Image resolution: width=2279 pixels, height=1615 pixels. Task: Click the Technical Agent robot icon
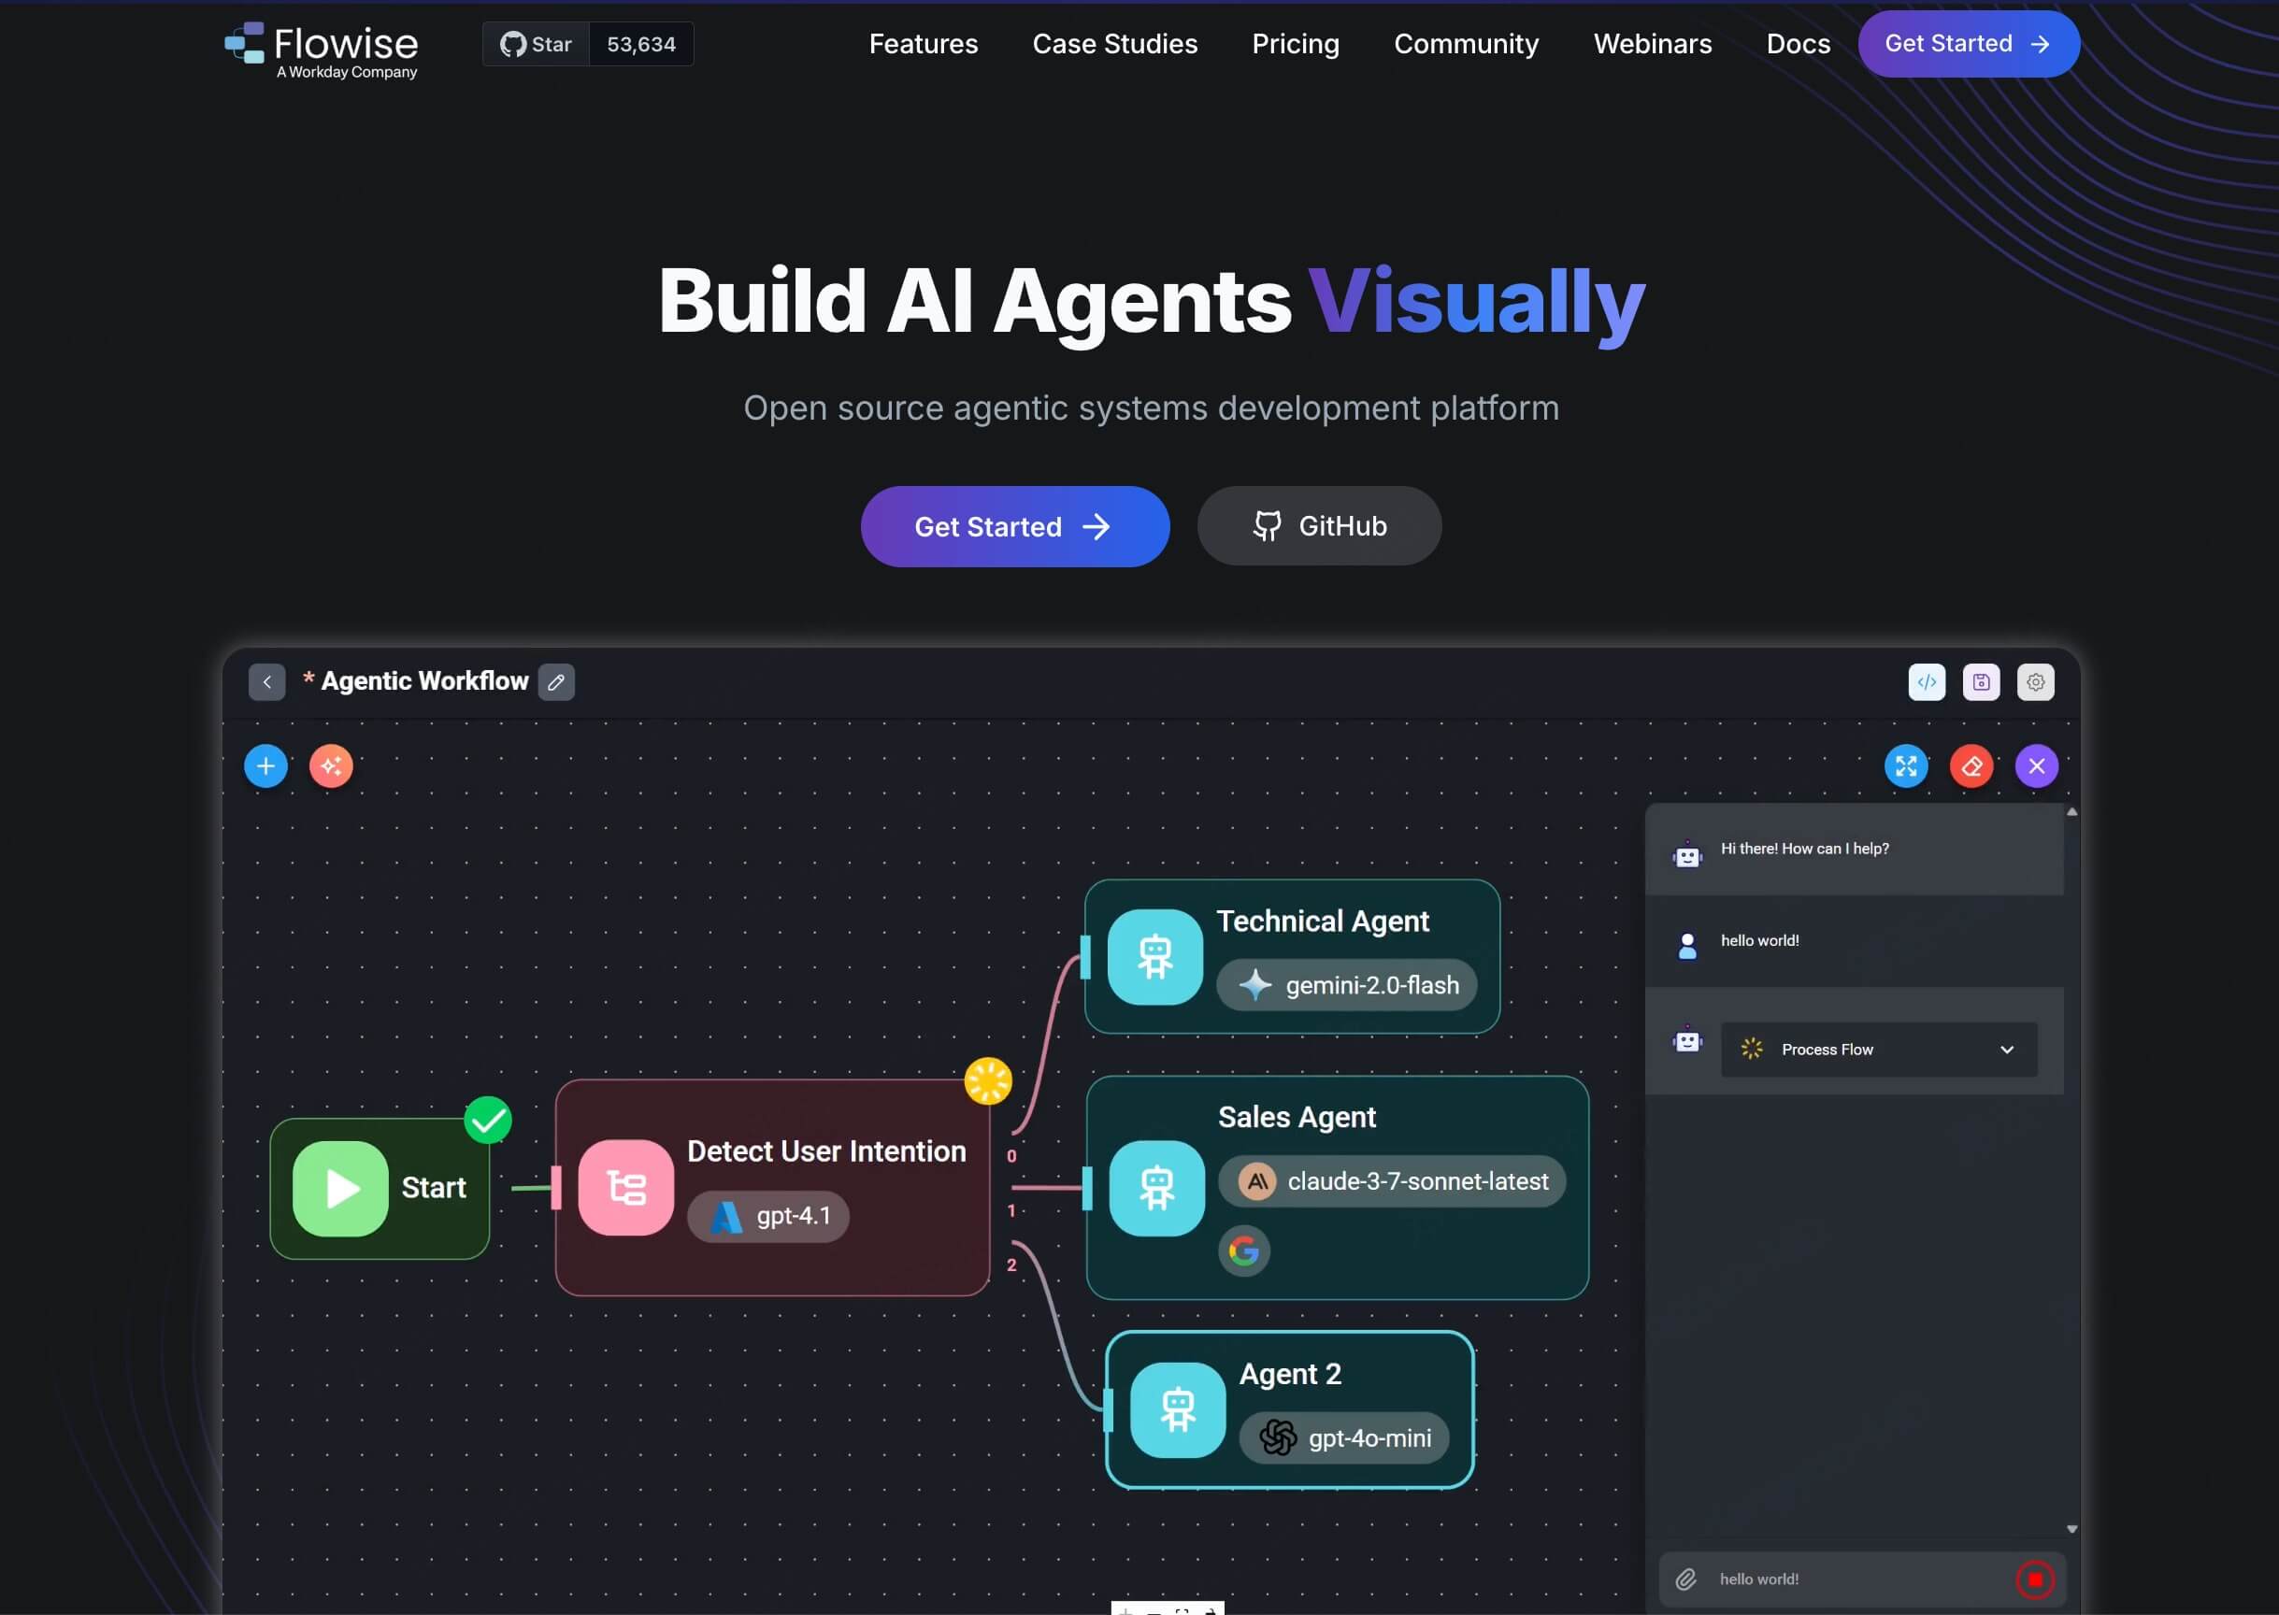(x=1154, y=957)
